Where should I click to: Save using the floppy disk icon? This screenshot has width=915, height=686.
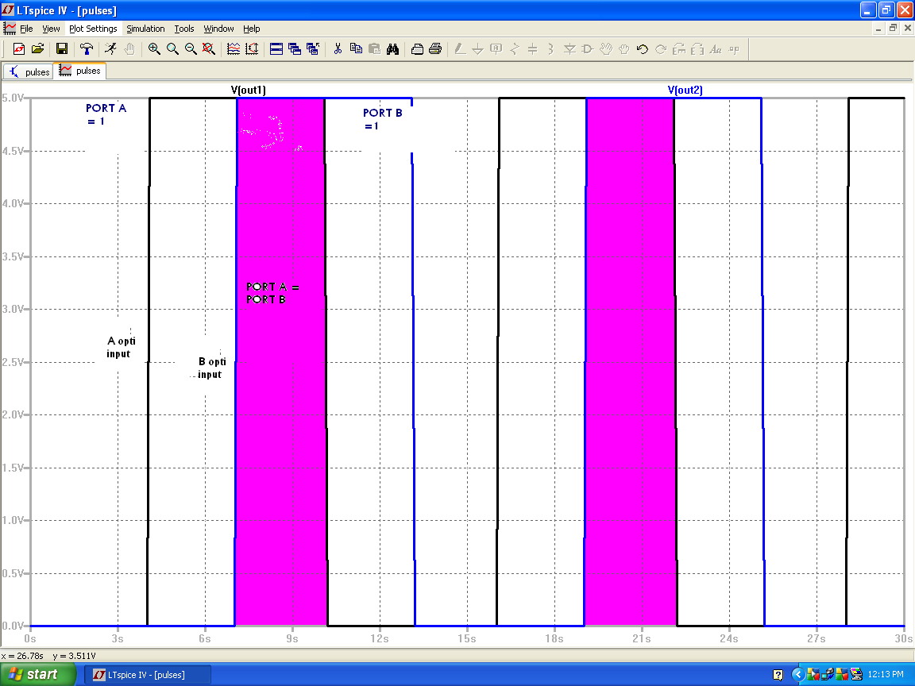(x=62, y=49)
